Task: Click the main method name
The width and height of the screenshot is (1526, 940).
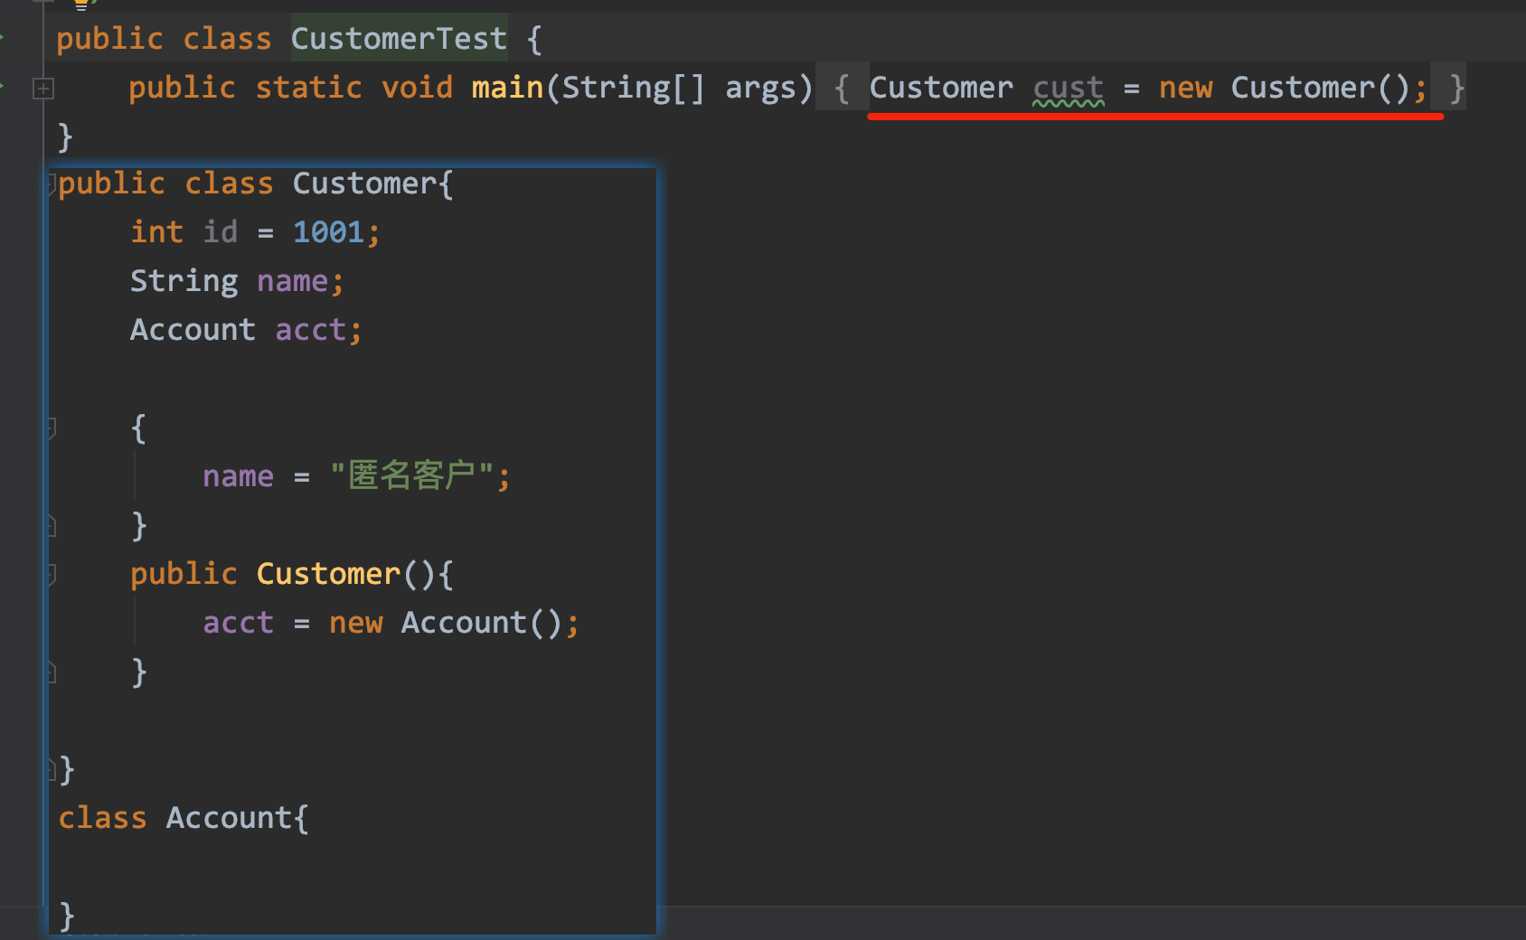Action: pyautogui.click(x=507, y=88)
